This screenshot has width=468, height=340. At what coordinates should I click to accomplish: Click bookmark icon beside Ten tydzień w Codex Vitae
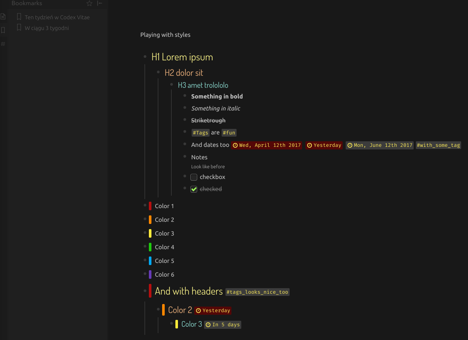pos(19,17)
